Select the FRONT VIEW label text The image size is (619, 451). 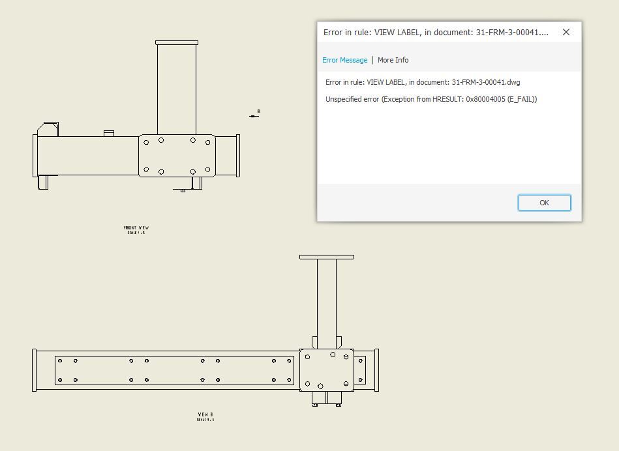click(136, 227)
